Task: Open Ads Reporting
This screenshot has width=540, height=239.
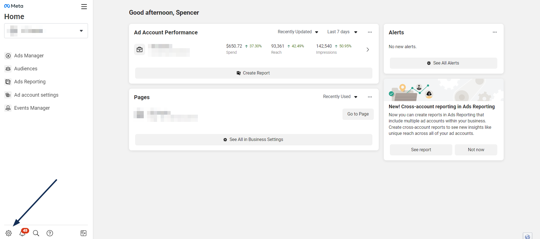Action: tap(30, 82)
